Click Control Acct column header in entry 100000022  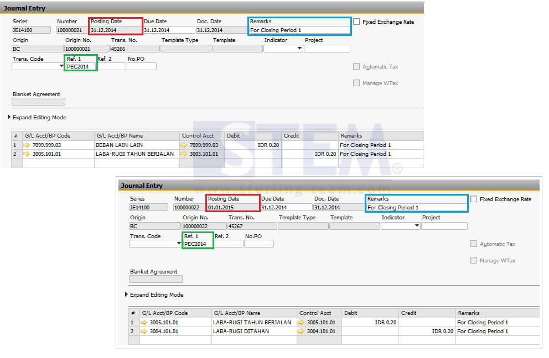(319, 313)
